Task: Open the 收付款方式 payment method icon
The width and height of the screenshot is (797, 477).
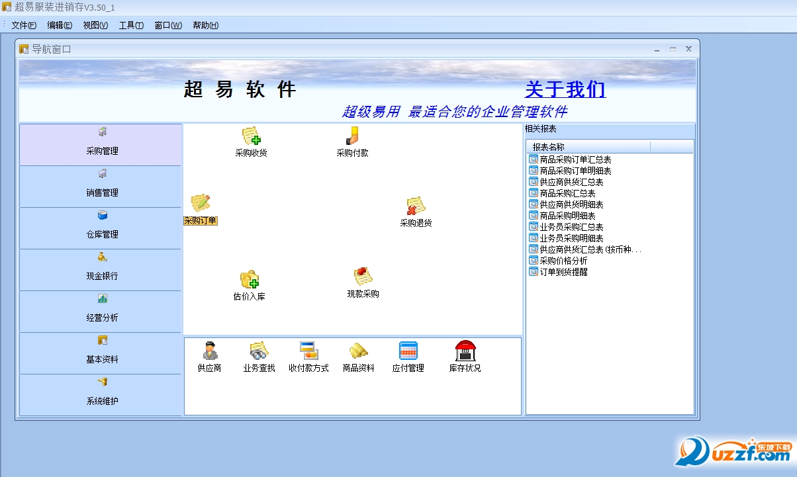Action: (308, 357)
